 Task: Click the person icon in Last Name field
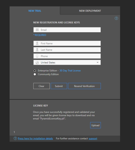pos(37,50)
